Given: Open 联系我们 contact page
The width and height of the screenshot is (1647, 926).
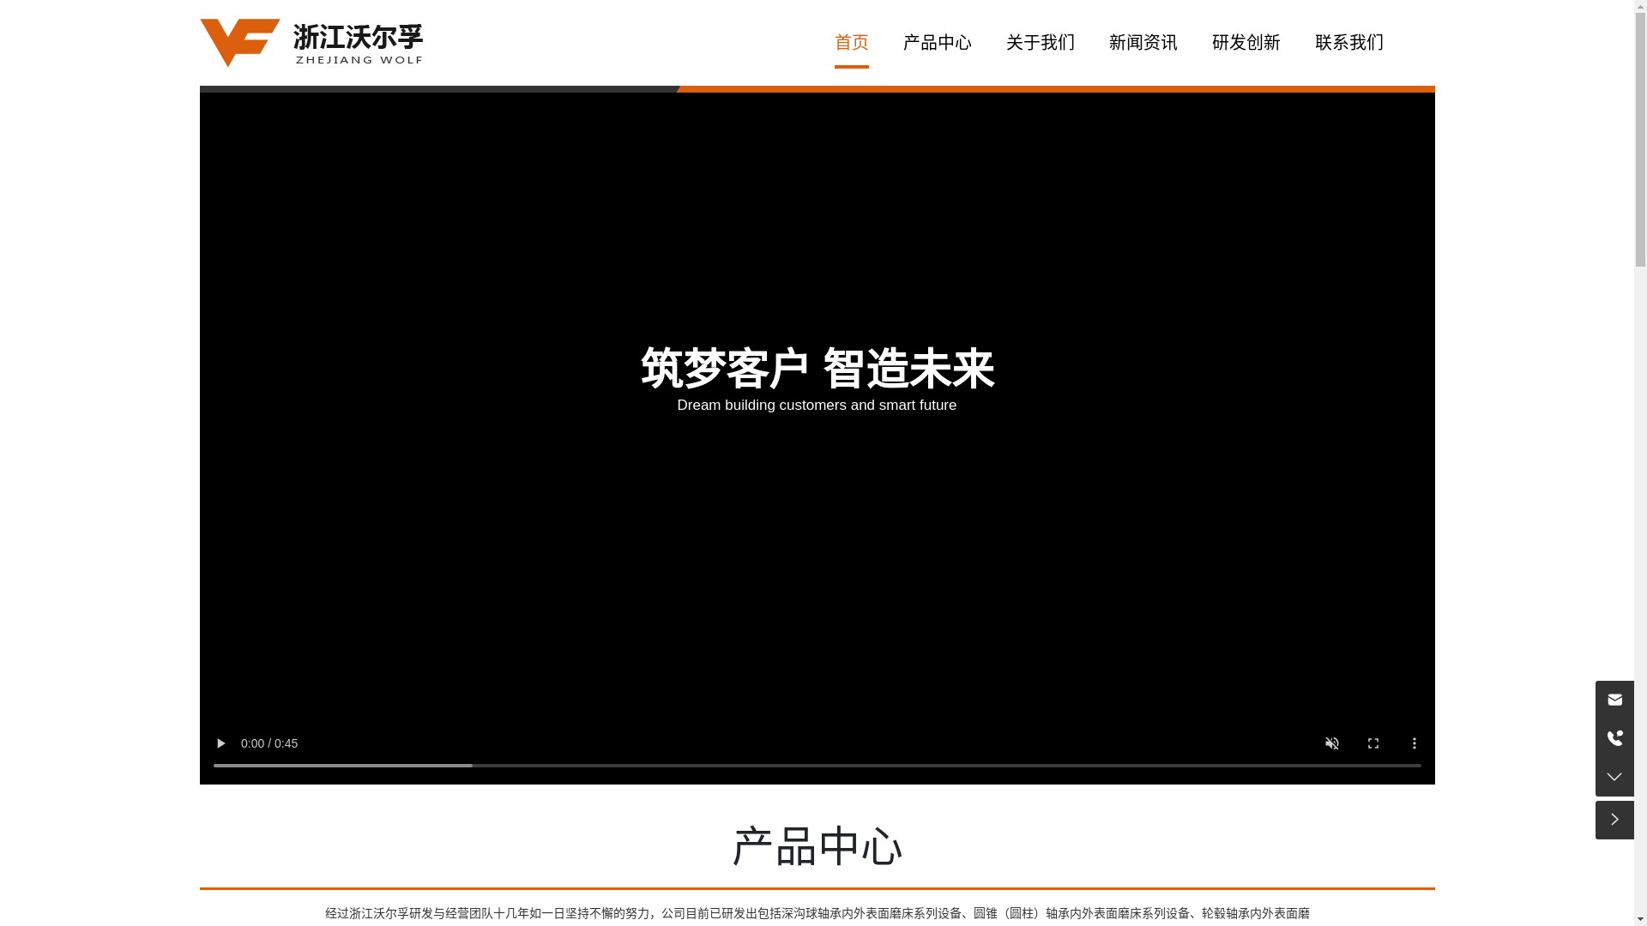Looking at the screenshot, I should pyautogui.click(x=1348, y=43).
